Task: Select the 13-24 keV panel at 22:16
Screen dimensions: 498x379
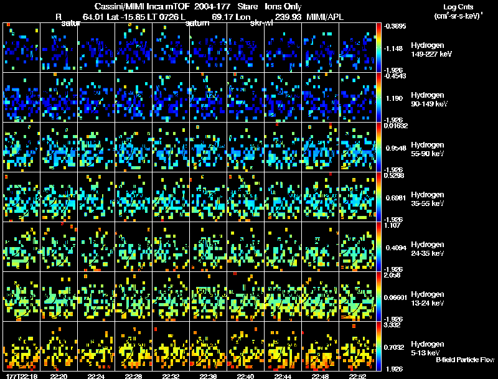Action: point(22,296)
